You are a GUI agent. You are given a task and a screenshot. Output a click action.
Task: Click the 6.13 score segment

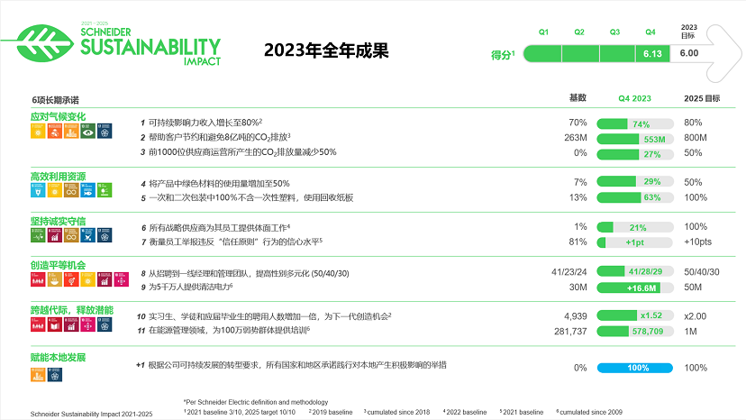pos(652,54)
